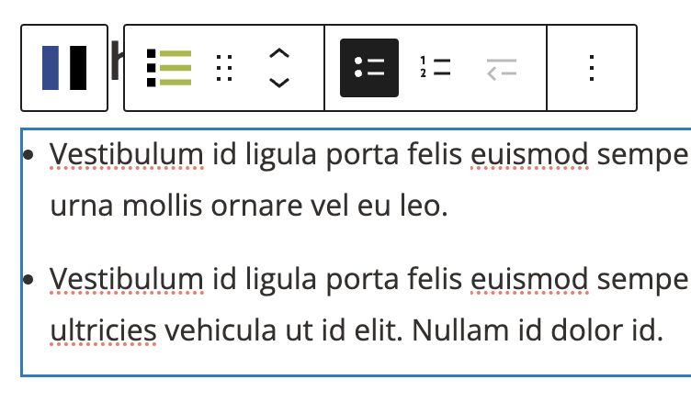Click the first list item bullet marker
The width and height of the screenshot is (691, 402).
[28, 154]
